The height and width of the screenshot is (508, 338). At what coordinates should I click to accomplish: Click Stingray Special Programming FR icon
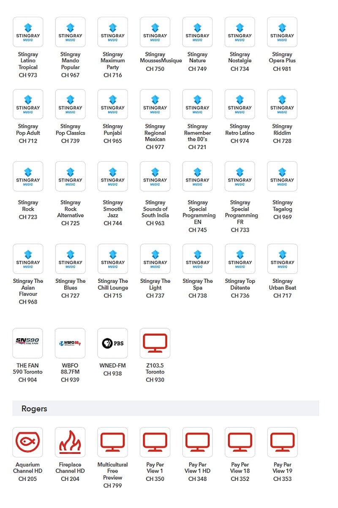(x=240, y=176)
